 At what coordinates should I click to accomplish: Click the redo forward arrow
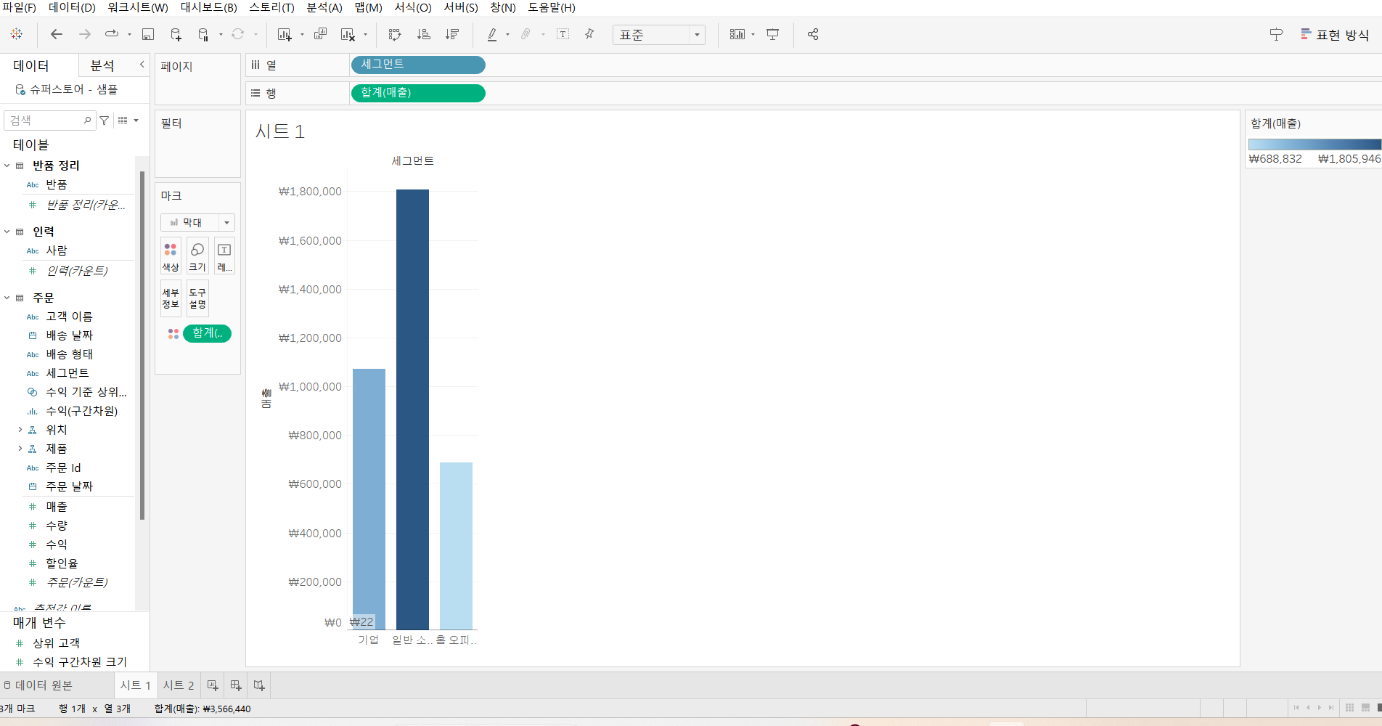pos(84,34)
